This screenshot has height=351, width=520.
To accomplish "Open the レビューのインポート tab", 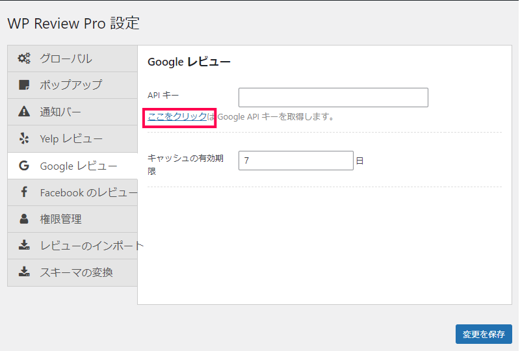I will click(x=73, y=246).
